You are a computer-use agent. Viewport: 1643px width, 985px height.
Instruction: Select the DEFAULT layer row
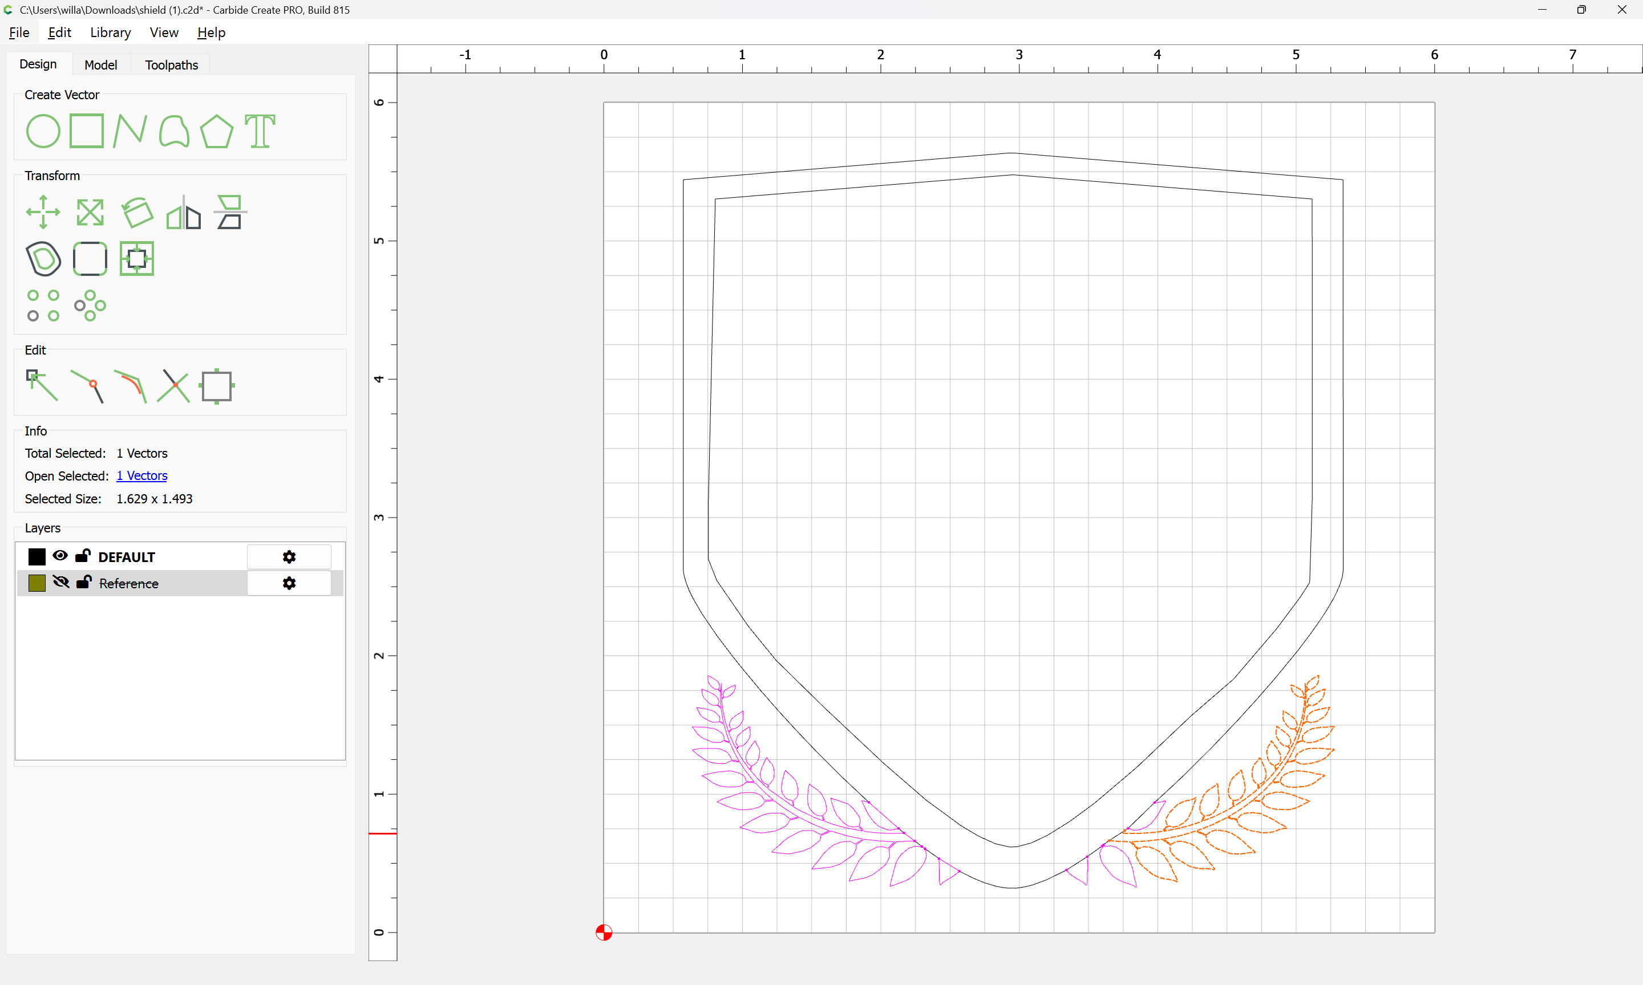(x=180, y=557)
